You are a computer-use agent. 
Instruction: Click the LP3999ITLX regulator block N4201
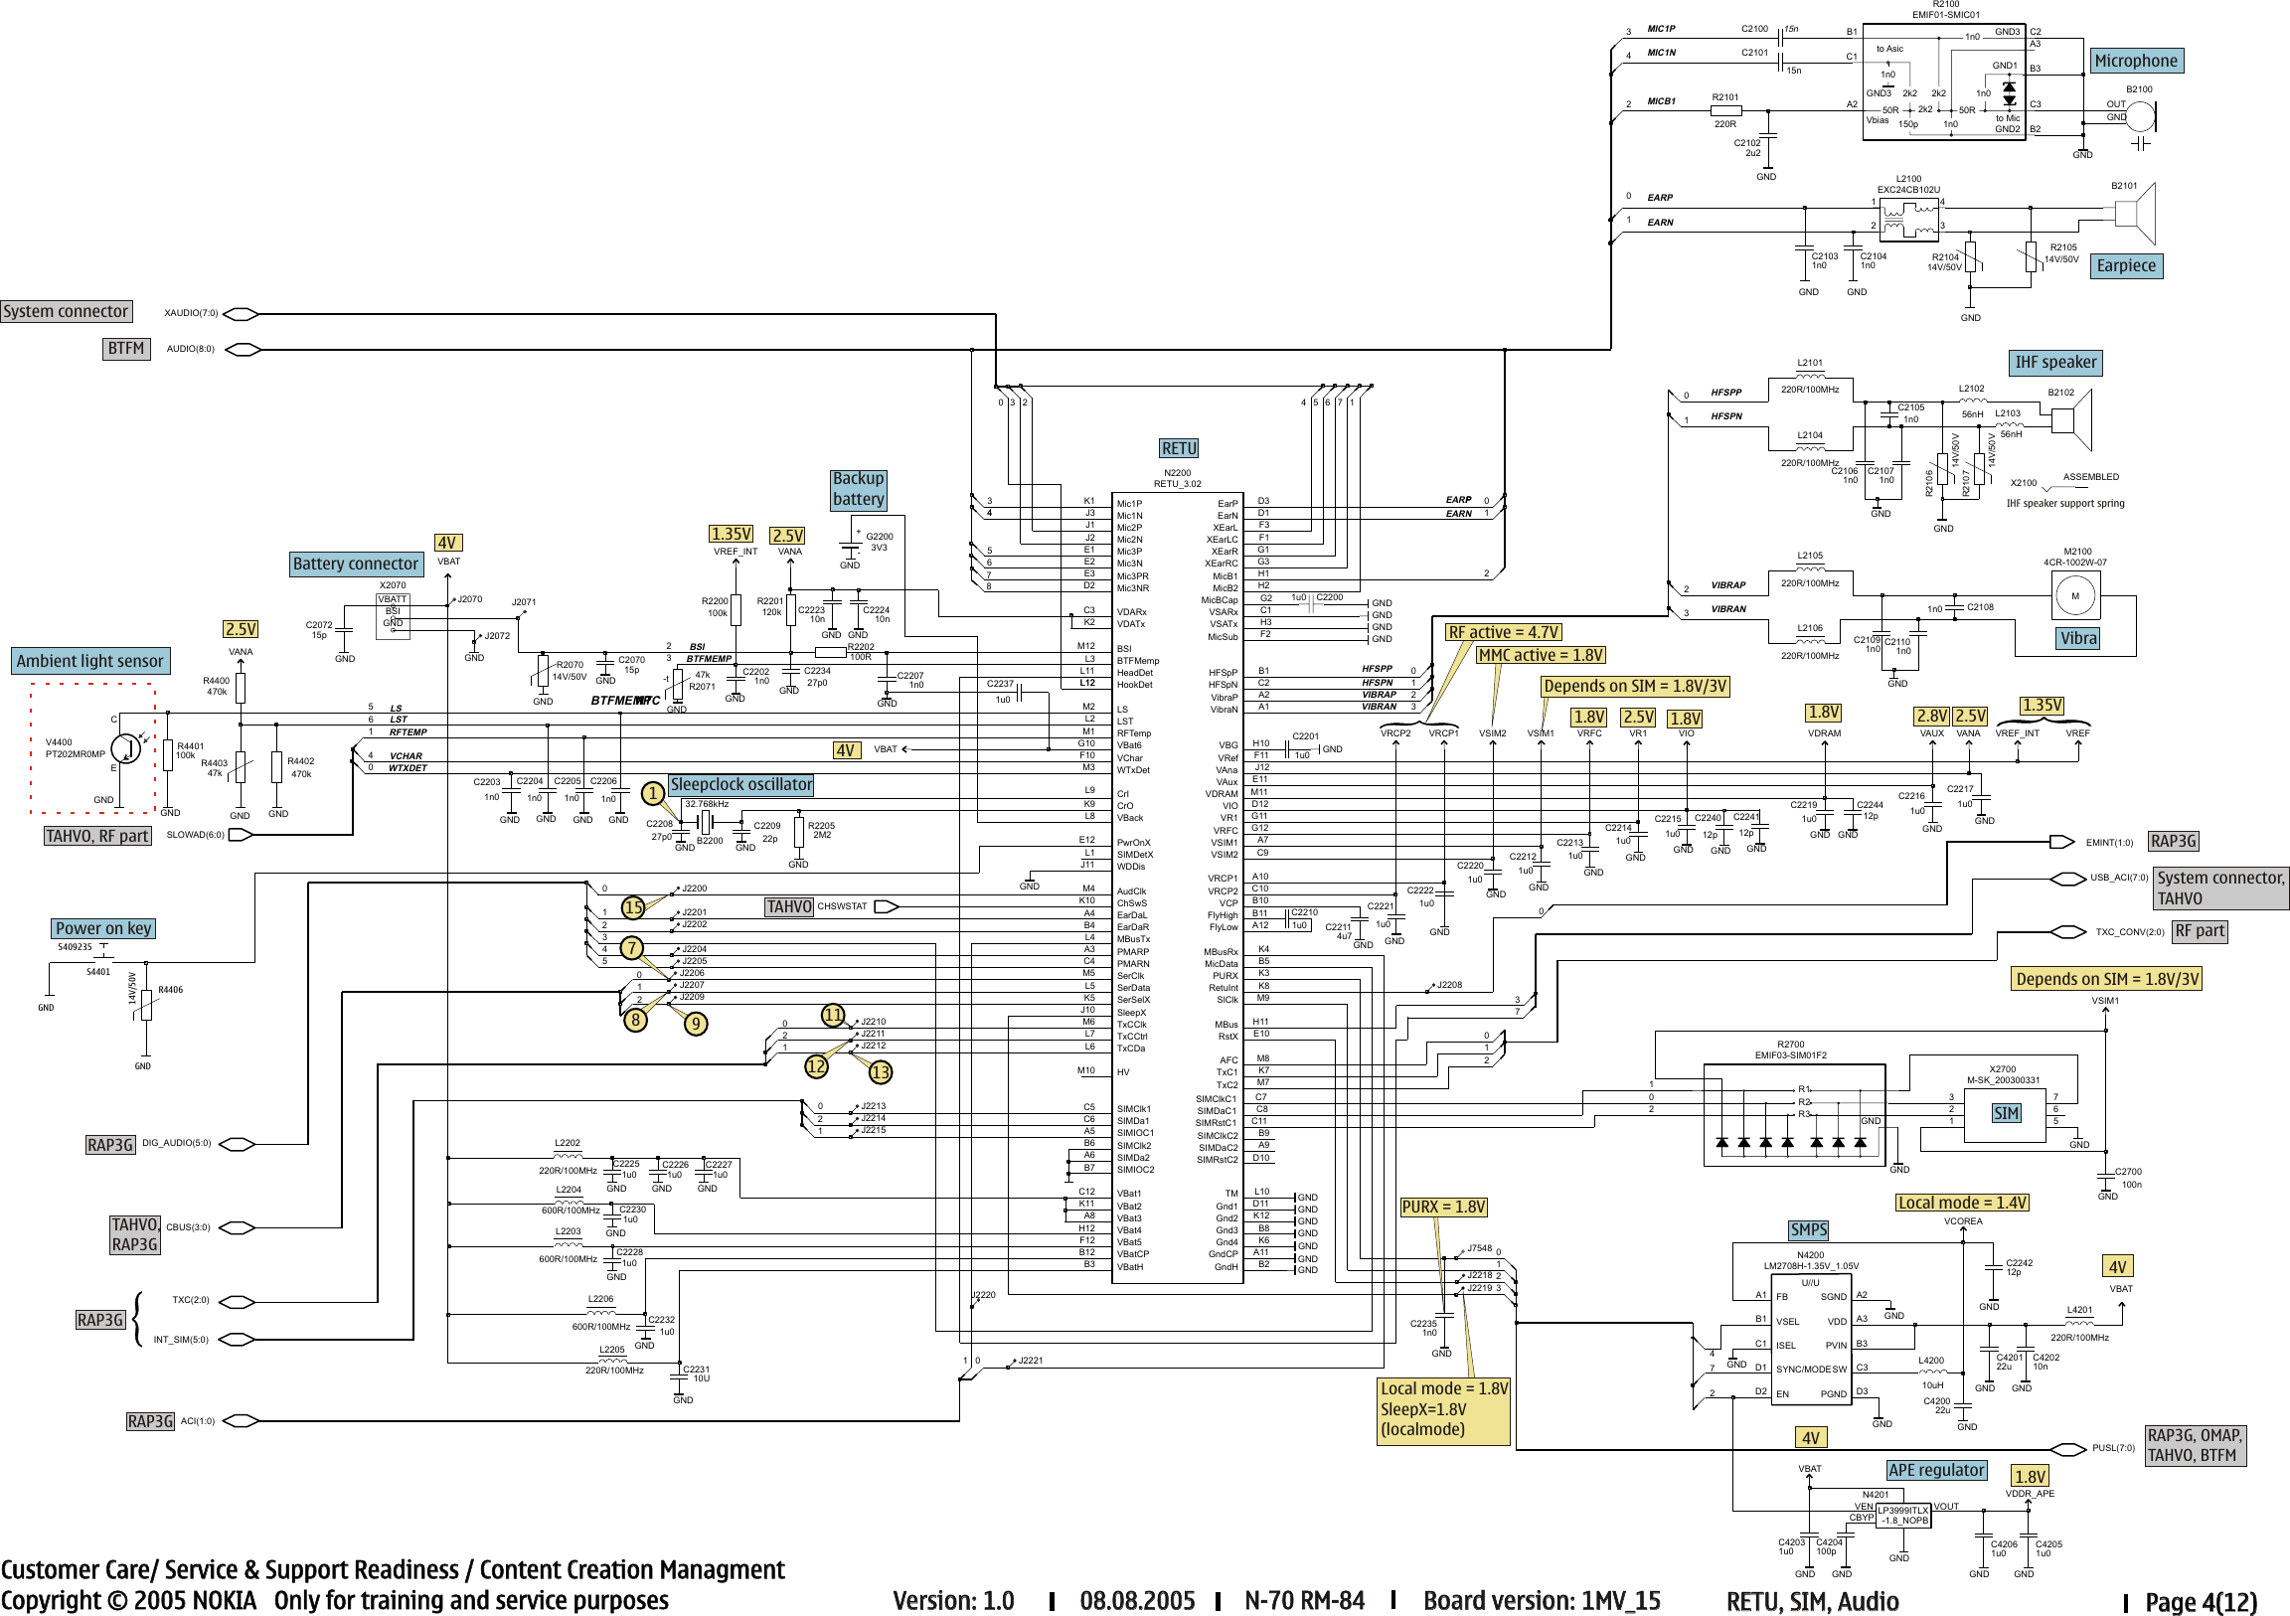1903,1517
